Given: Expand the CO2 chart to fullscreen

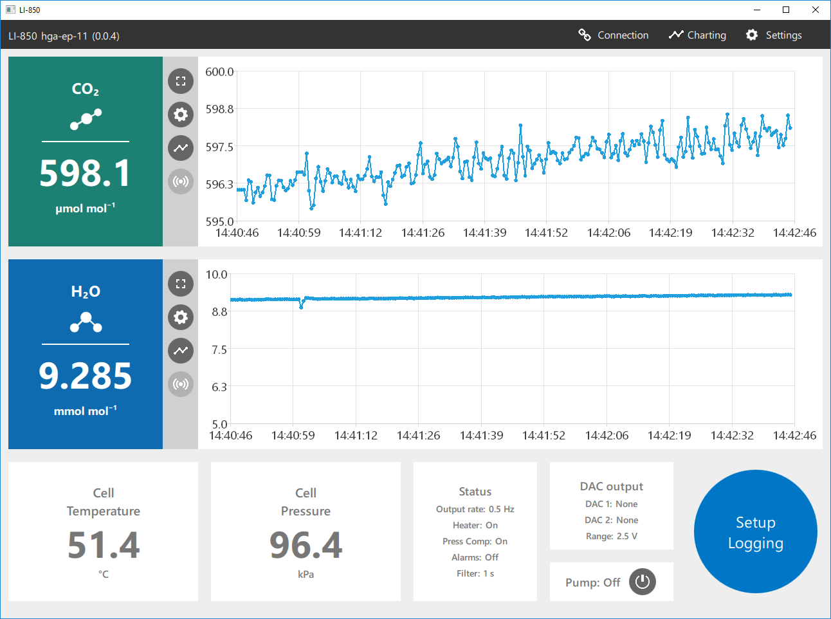Looking at the screenshot, I should [181, 81].
